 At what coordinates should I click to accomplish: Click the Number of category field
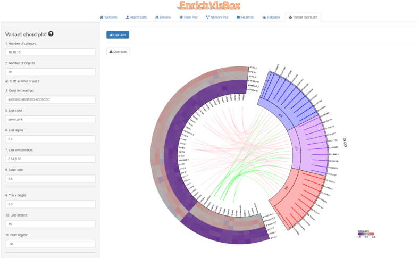(x=50, y=52)
